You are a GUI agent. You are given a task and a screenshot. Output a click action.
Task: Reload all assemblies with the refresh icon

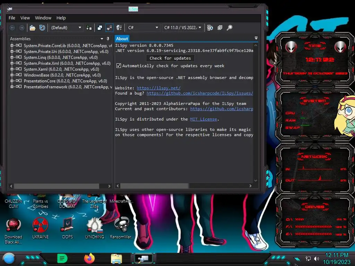coord(42,28)
